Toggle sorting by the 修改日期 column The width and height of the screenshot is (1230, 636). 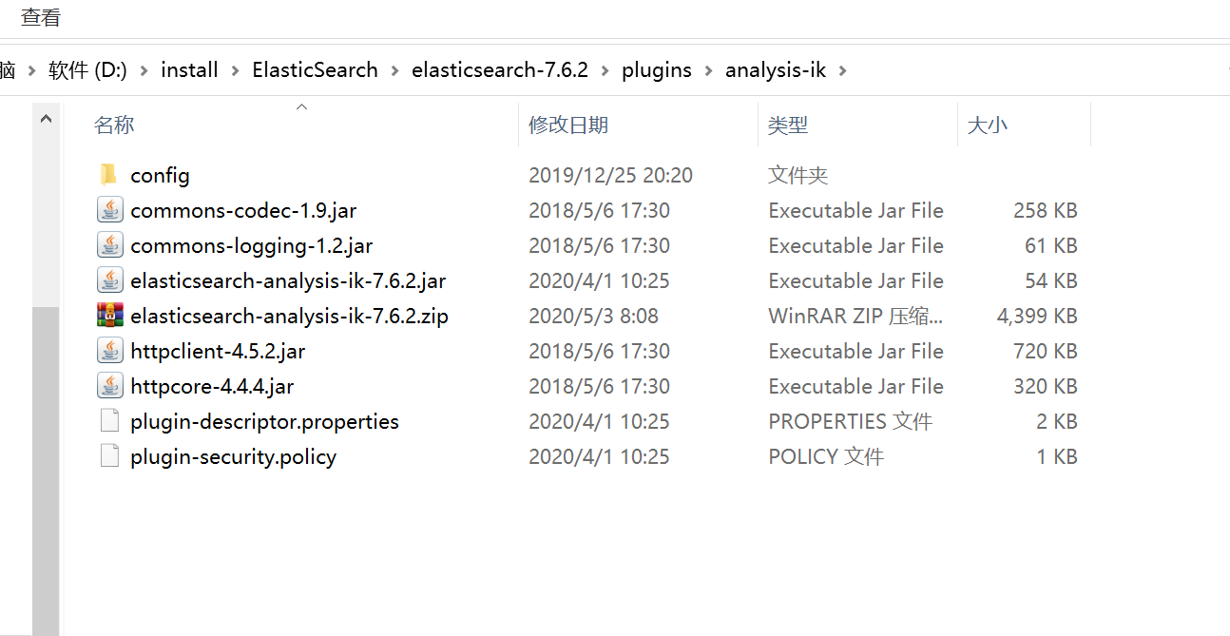(x=570, y=125)
